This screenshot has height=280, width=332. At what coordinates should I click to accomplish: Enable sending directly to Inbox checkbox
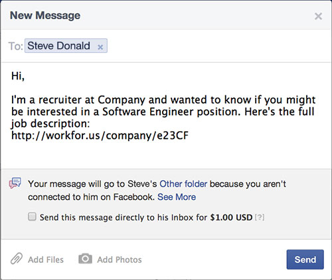(32, 216)
